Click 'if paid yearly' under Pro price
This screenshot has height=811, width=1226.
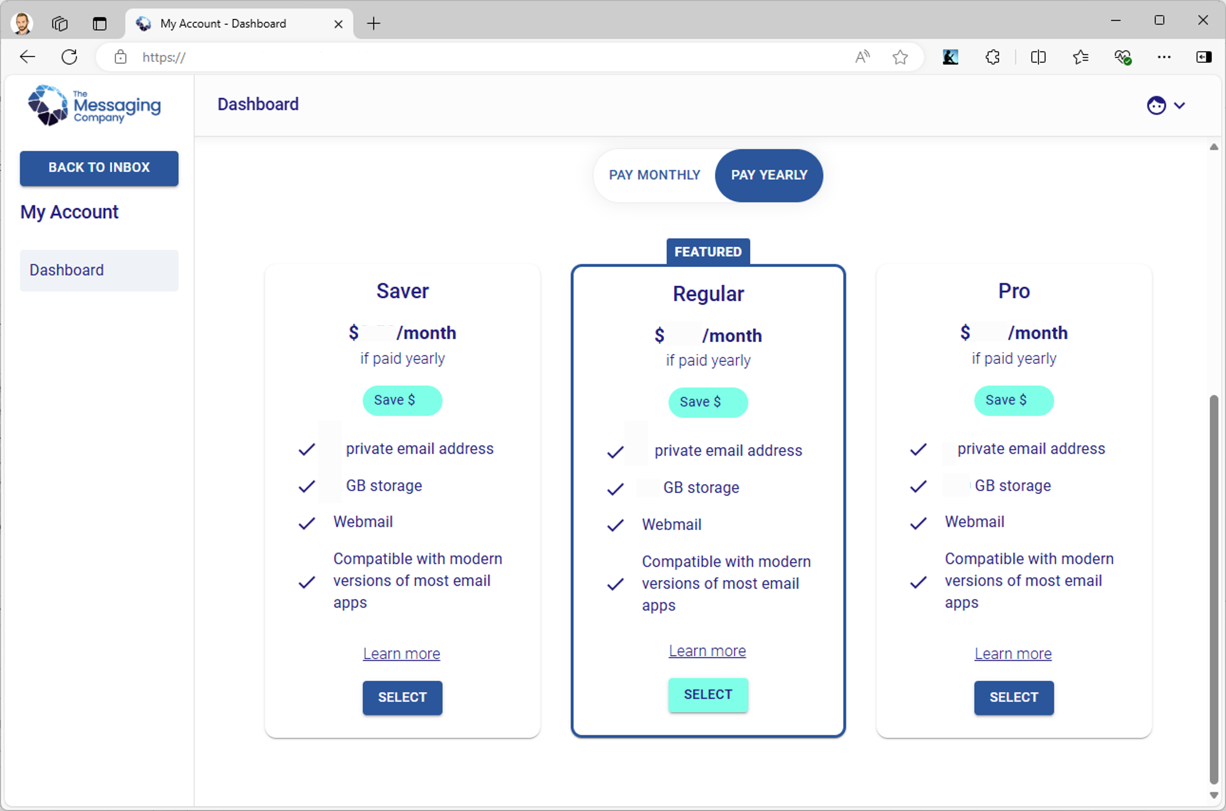coord(1013,358)
